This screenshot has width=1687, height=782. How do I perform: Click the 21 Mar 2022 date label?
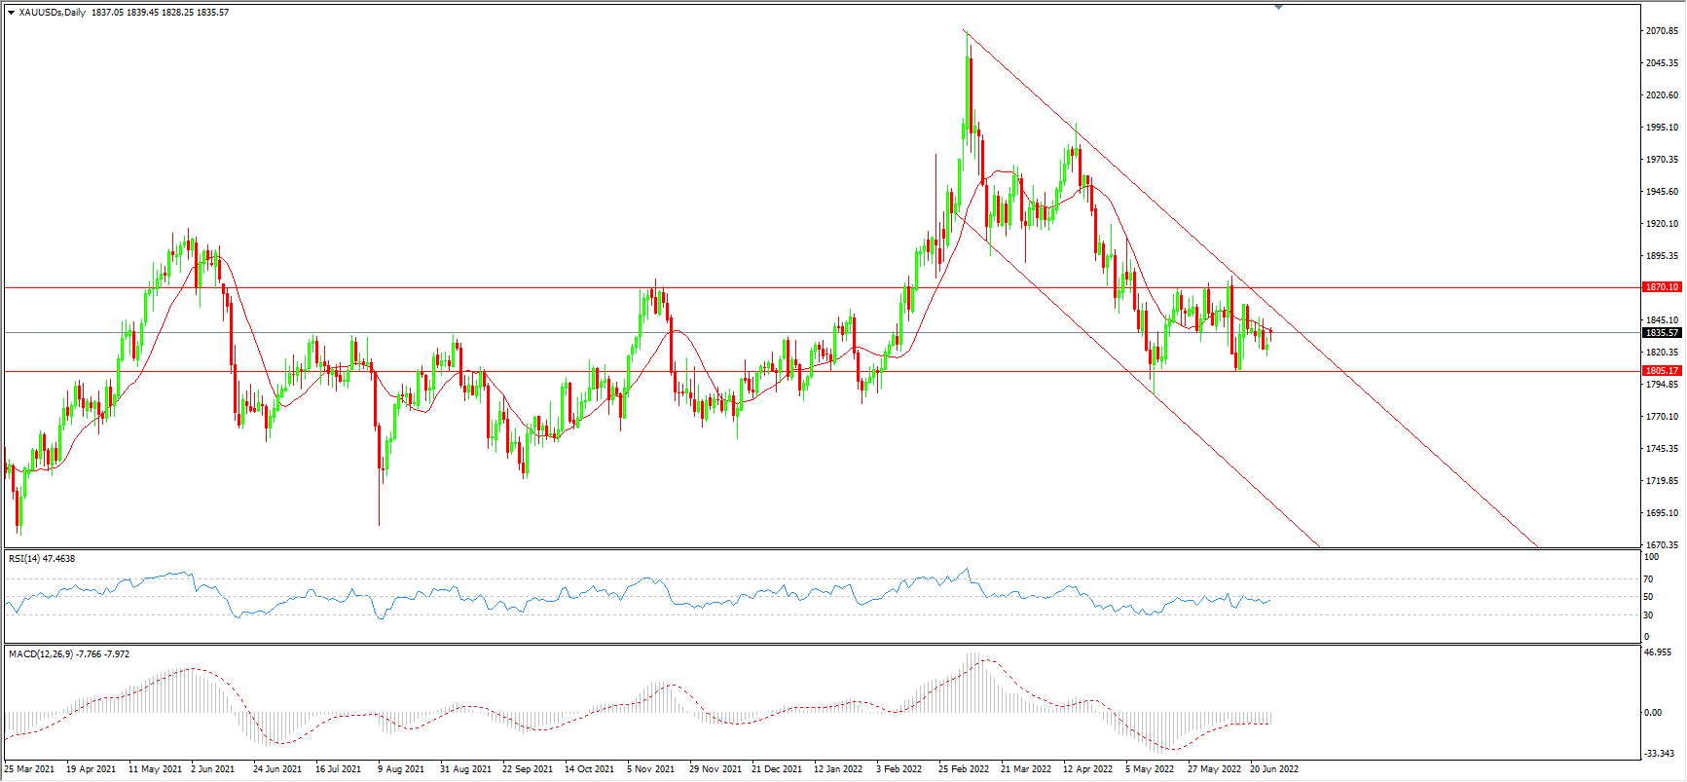[1026, 769]
